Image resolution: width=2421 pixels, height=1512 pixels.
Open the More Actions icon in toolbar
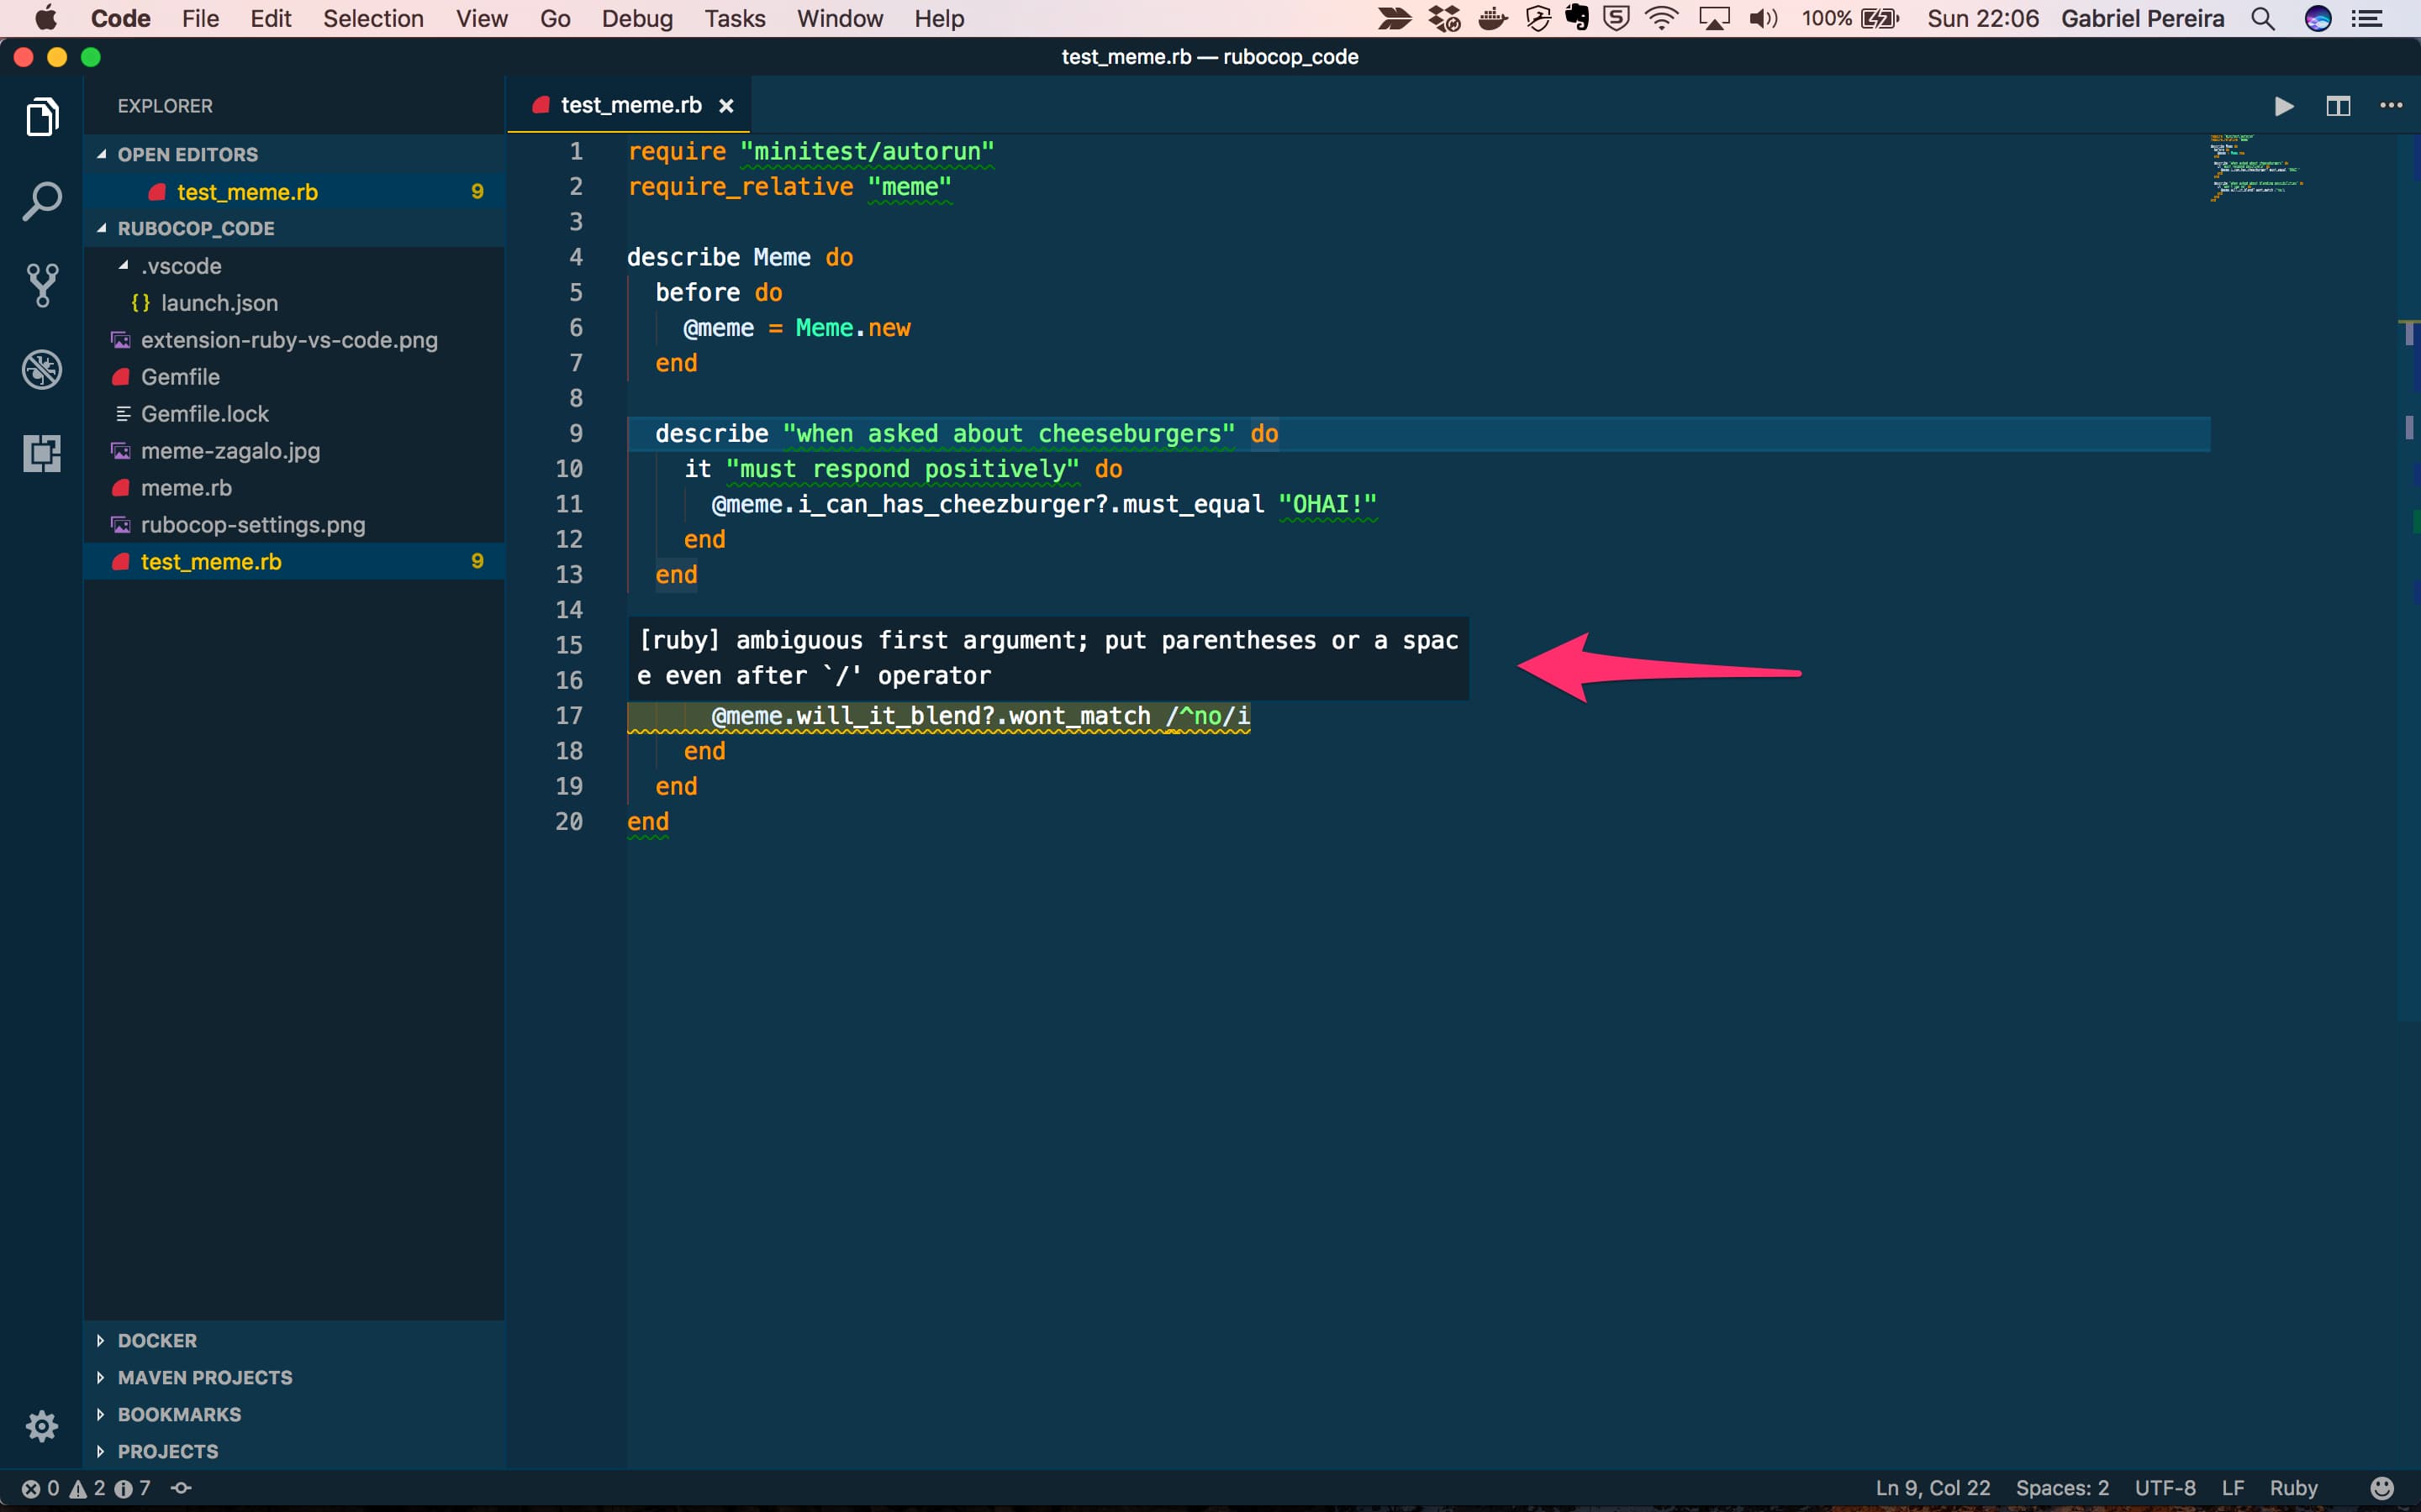(x=2393, y=104)
